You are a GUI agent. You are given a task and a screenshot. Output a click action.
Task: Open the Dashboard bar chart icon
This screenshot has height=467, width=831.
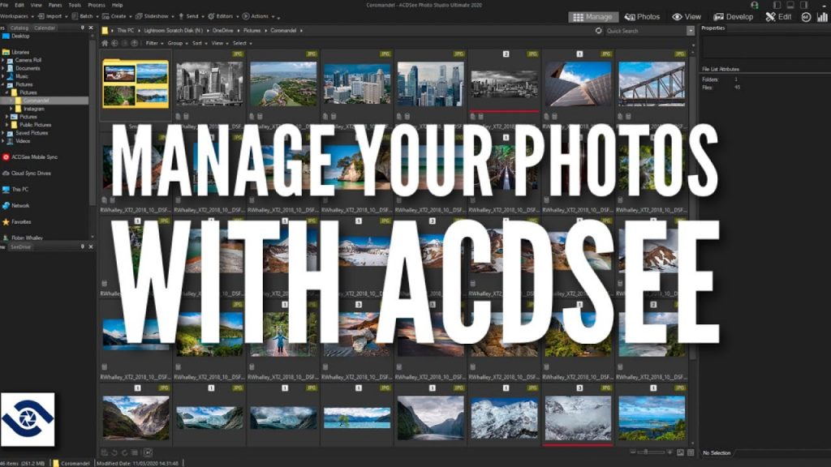(x=823, y=17)
